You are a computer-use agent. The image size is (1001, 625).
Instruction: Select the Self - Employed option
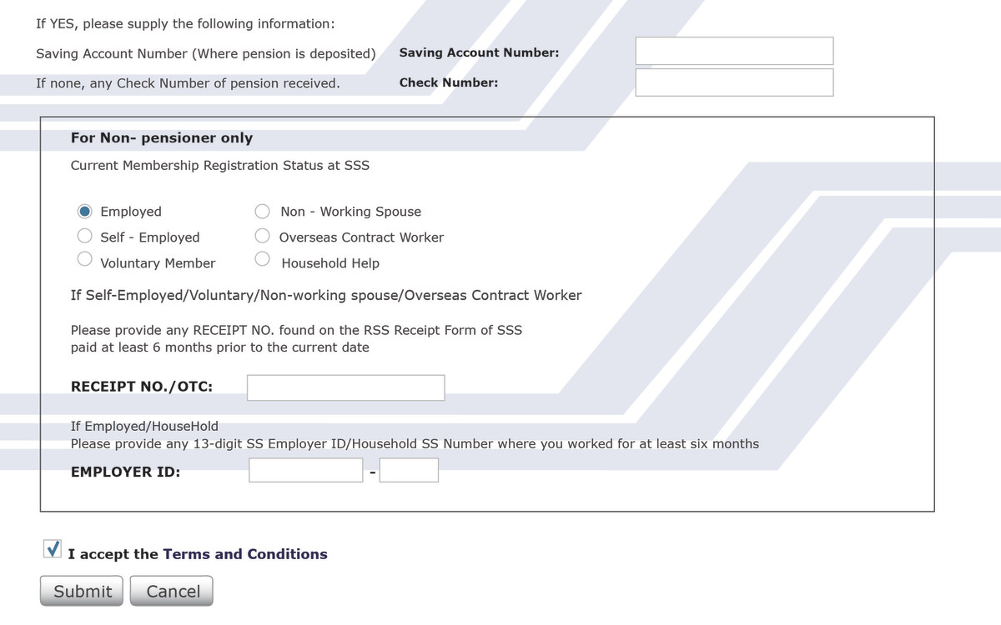click(84, 237)
